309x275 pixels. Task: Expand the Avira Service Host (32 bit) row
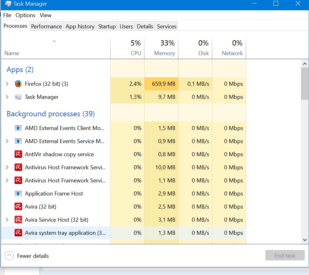click(7, 220)
